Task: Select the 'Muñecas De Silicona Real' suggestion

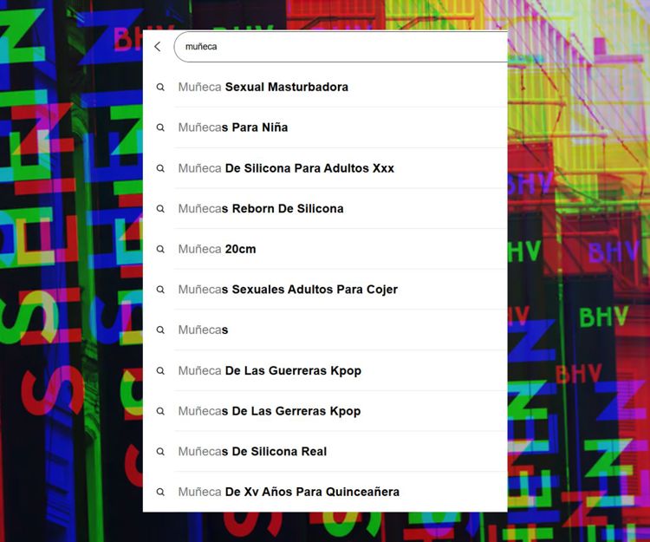Action: pos(252,452)
